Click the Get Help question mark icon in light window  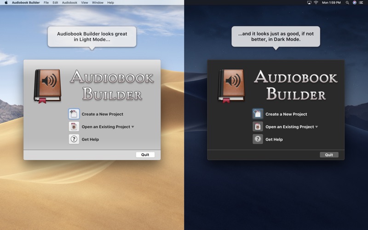tap(74, 139)
